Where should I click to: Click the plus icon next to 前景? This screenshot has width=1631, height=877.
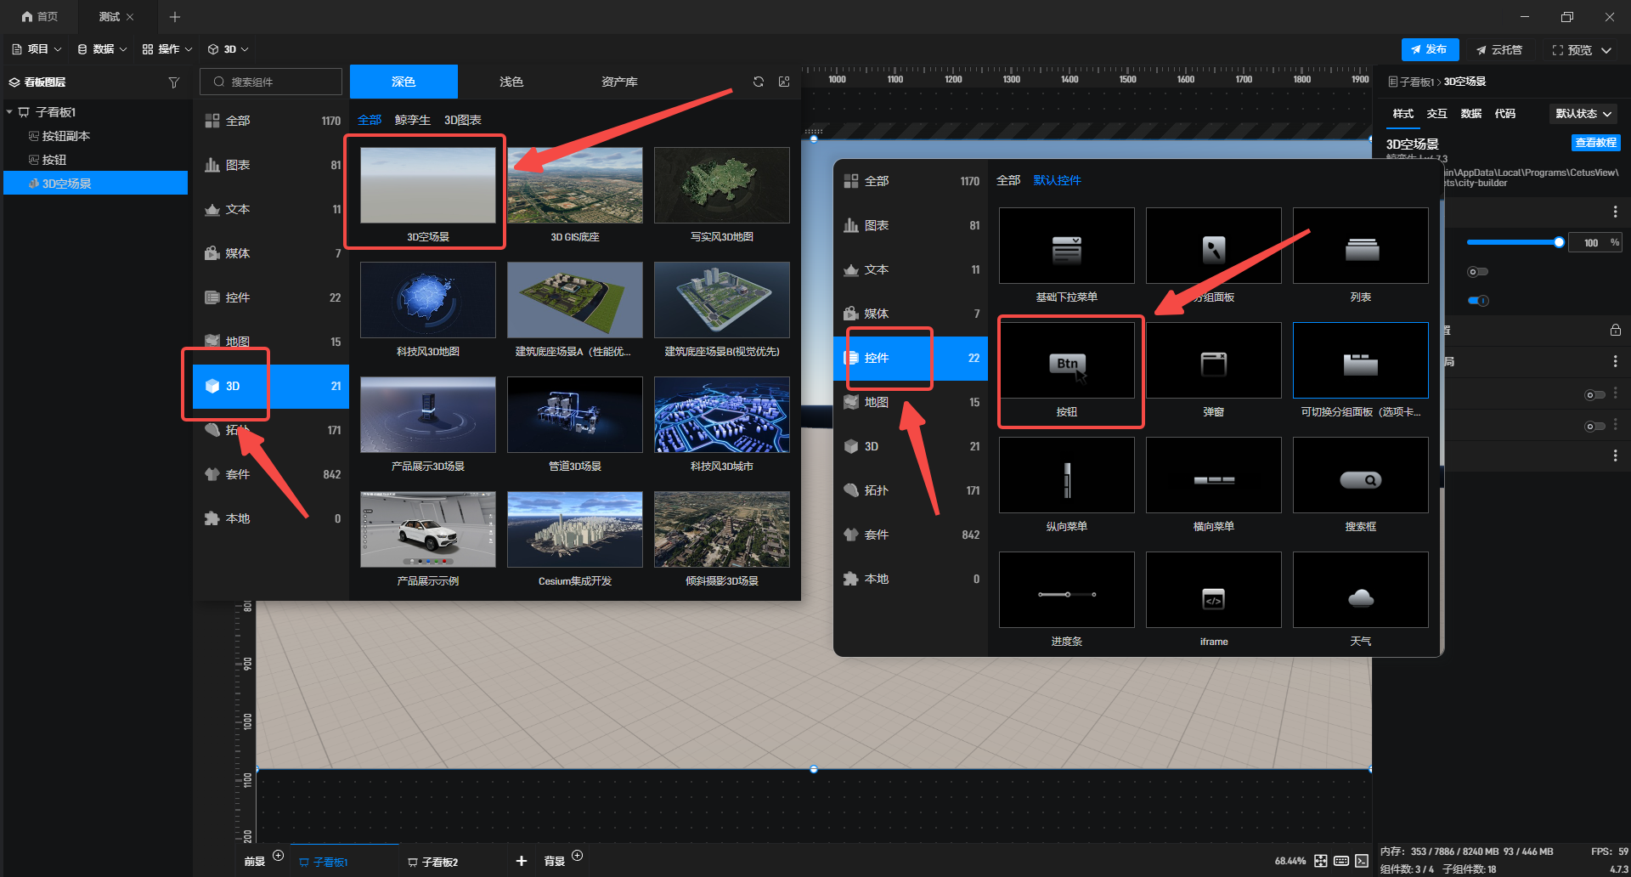click(278, 856)
